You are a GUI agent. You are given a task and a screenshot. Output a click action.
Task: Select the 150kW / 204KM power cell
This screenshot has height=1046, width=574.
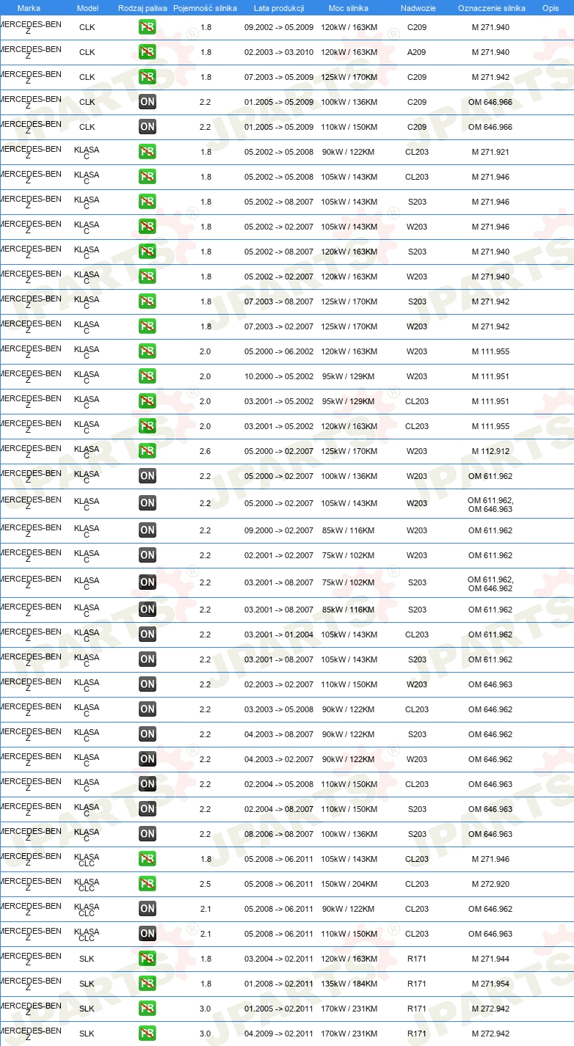349,884
